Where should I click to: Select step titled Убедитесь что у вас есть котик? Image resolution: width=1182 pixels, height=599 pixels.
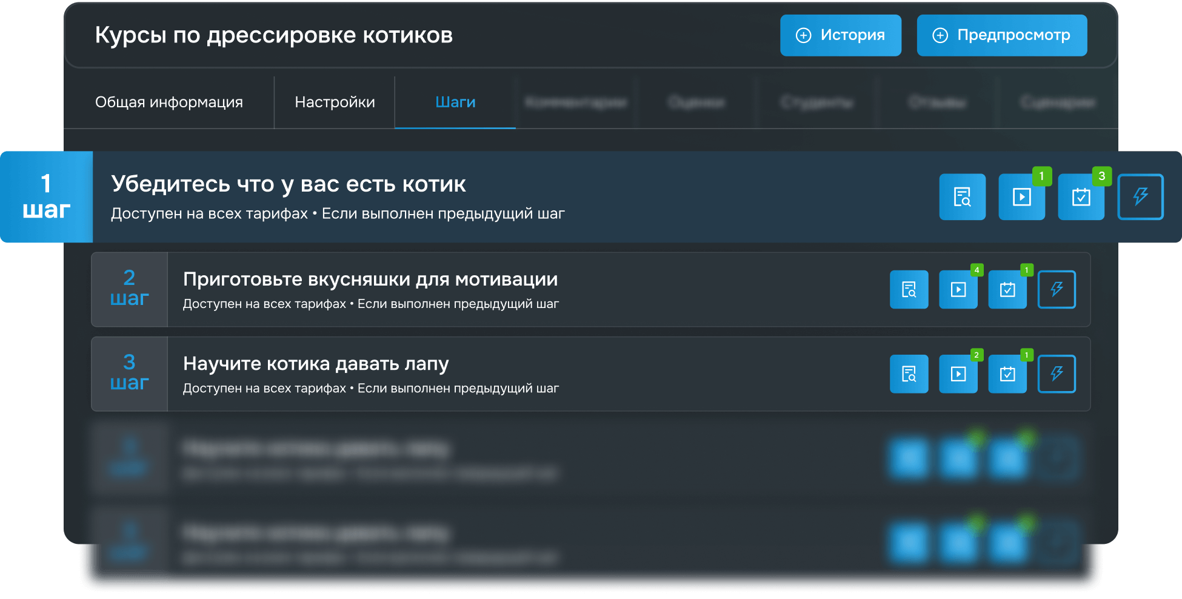(289, 184)
